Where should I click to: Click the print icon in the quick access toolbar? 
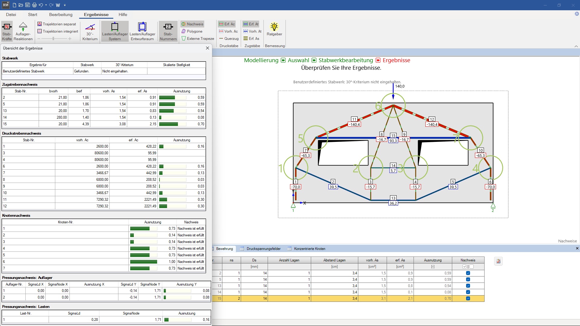tap(34, 5)
